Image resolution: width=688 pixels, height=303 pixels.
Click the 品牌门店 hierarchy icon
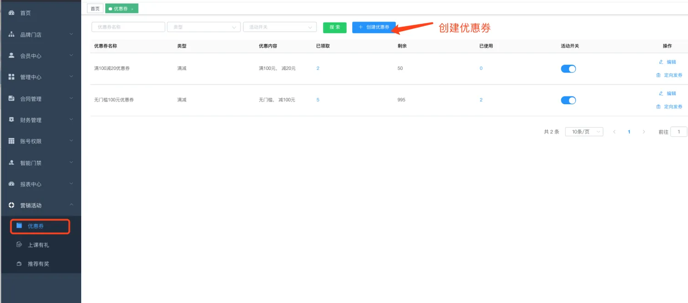11,34
